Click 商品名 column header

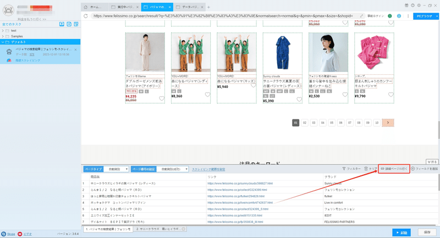click(x=95, y=177)
